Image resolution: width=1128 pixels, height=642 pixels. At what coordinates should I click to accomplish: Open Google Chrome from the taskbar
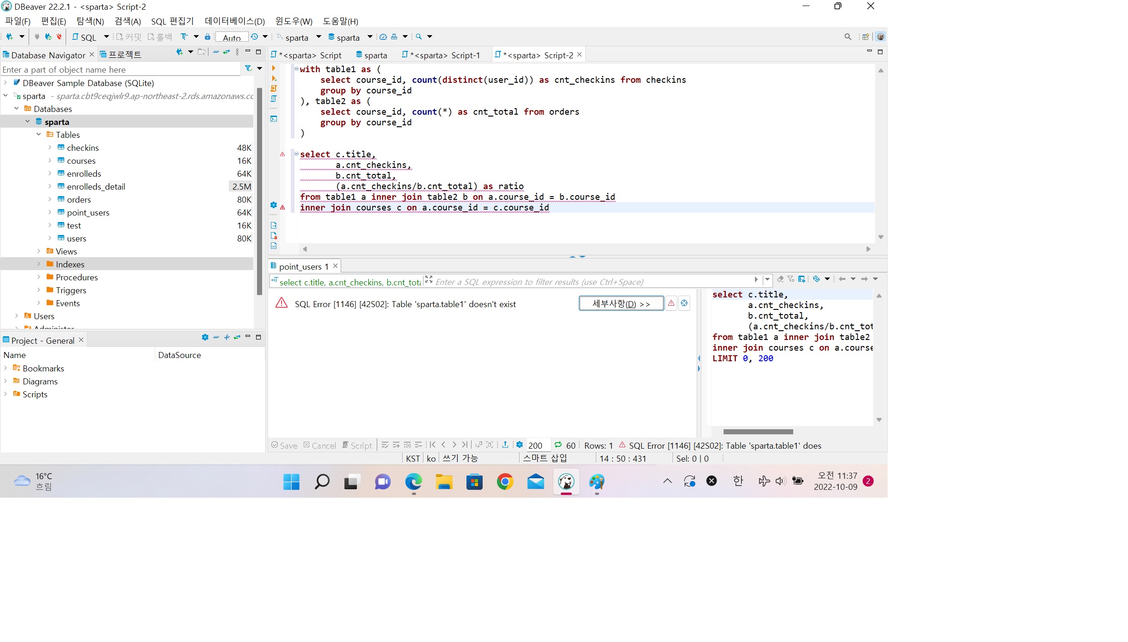coord(505,481)
